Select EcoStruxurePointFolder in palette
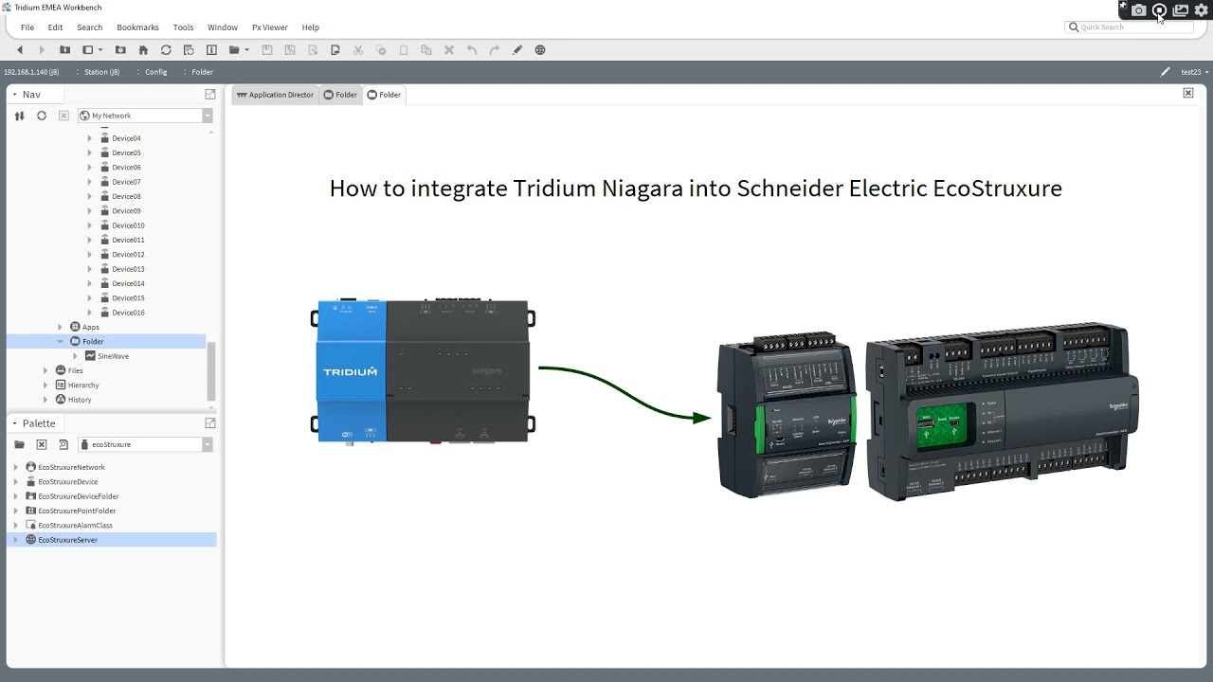Image resolution: width=1213 pixels, height=682 pixels. (77, 511)
